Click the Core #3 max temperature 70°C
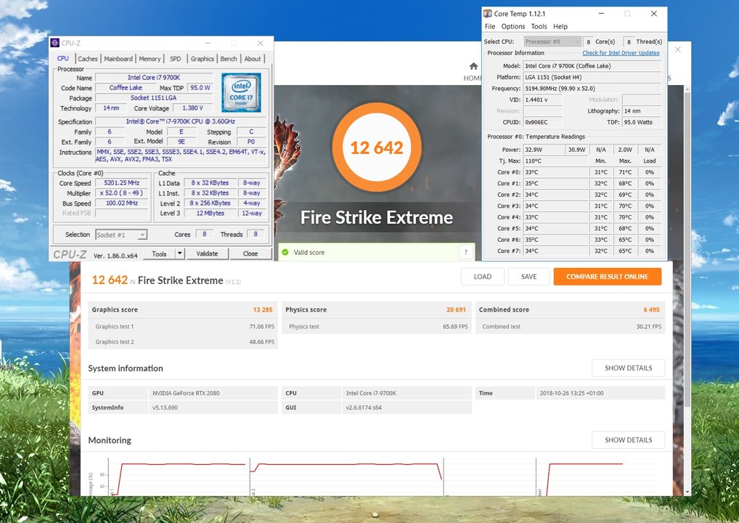 (625, 206)
